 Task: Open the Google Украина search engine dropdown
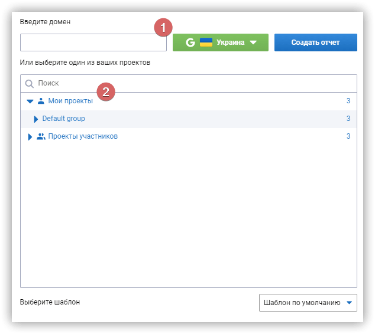220,42
